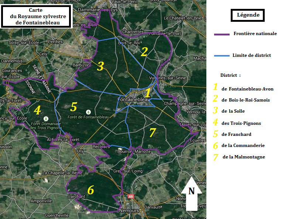Choose yellow district number 4 on the map
This screenshot has width=292, height=219.
click(37, 110)
